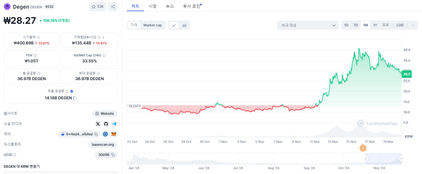Screen dimensions: 422x174
Task: Open the 유사 코인 tab
Action: 192,6
